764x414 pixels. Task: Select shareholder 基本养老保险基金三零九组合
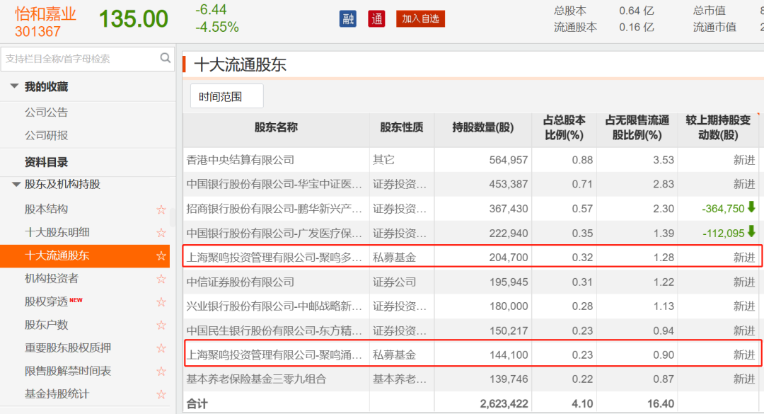(x=256, y=379)
